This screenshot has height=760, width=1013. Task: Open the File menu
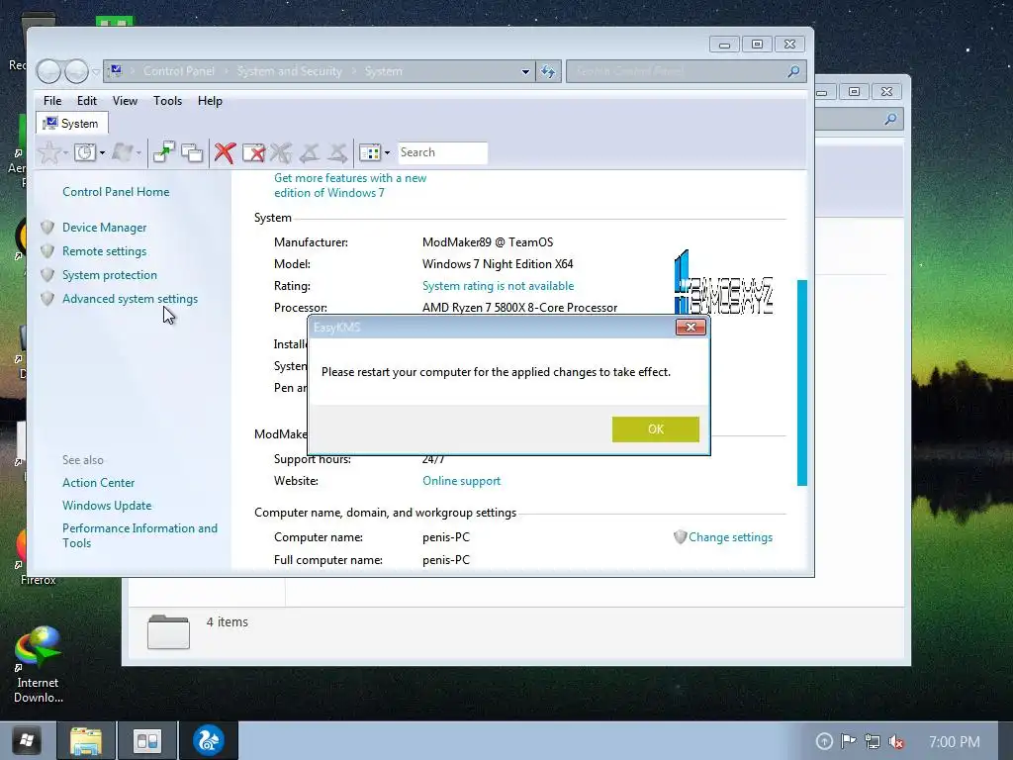tap(52, 101)
